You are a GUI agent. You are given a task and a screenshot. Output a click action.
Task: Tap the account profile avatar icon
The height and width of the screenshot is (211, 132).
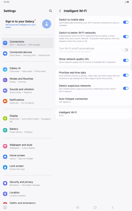click(x=47, y=24)
